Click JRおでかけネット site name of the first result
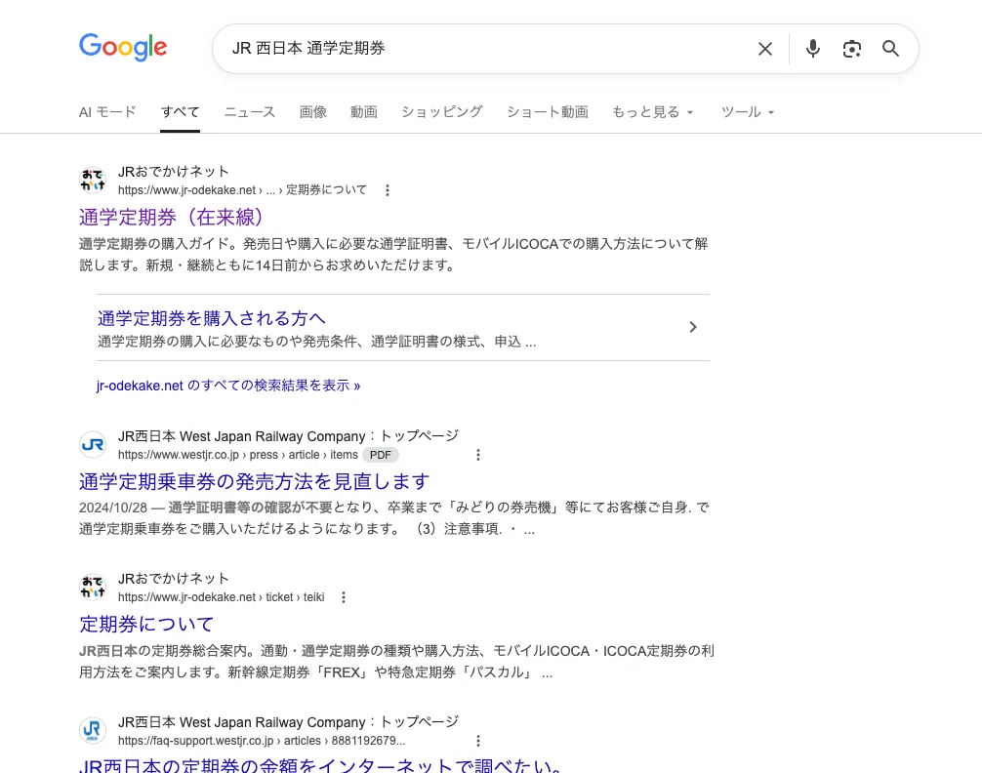The height and width of the screenshot is (773, 982). (x=174, y=172)
